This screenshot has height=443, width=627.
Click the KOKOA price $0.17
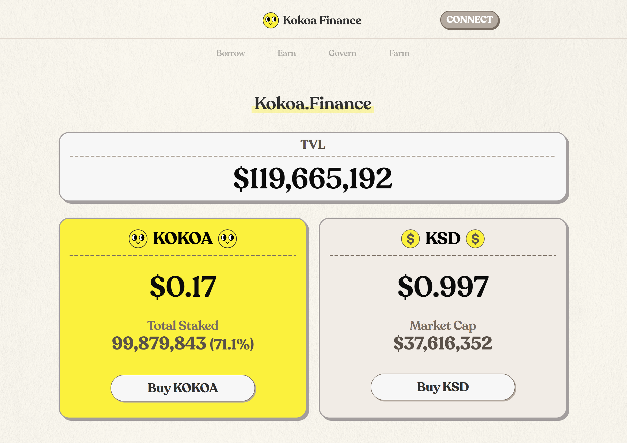point(183,286)
